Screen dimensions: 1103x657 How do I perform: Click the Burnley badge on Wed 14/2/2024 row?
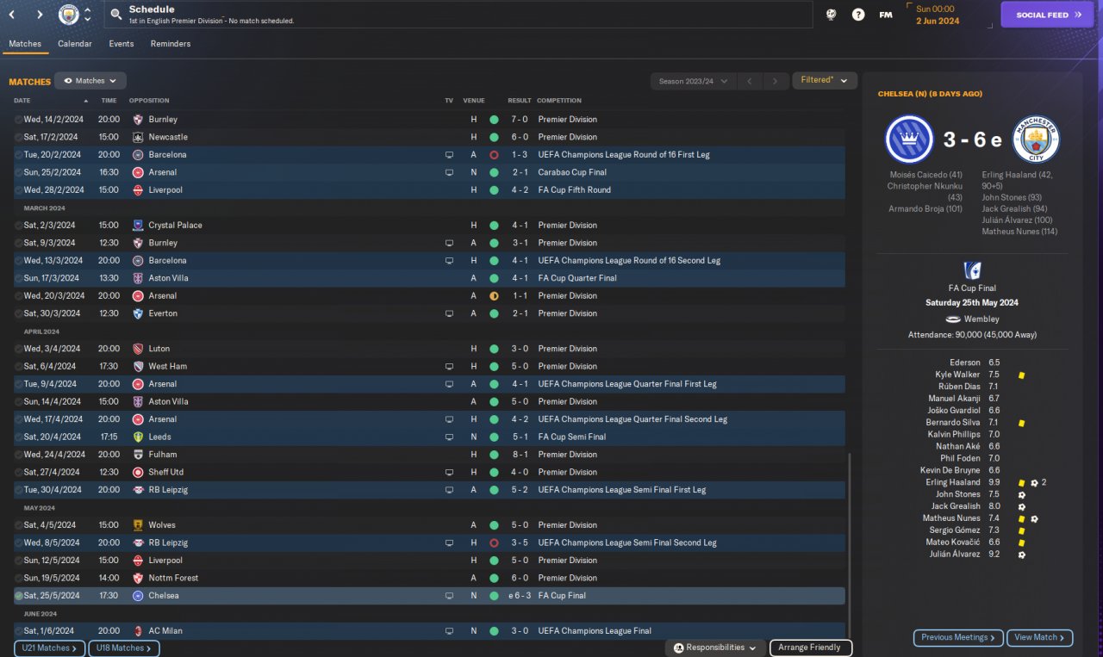pyautogui.click(x=138, y=120)
